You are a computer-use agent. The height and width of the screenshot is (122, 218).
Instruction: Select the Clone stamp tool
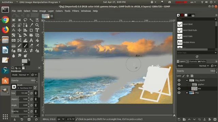point(25,50)
